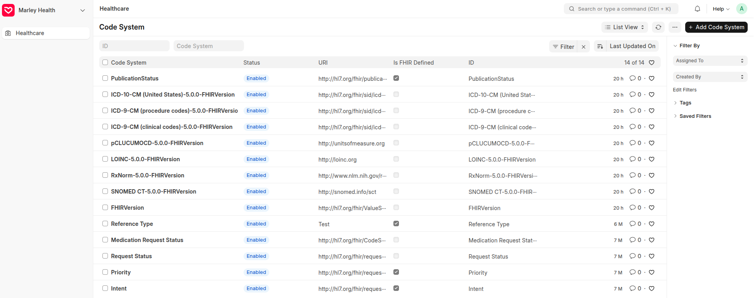754x298 pixels.
Task: Click the 14 of 14 count
Action: click(x=634, y=63)
